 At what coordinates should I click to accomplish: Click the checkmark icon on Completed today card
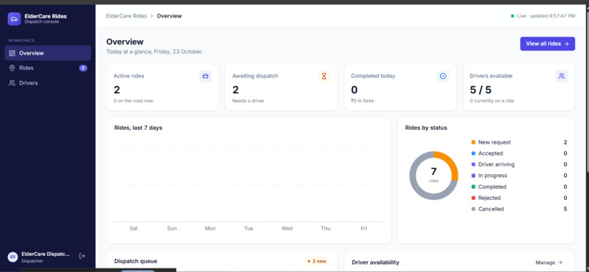click(443, 76)
